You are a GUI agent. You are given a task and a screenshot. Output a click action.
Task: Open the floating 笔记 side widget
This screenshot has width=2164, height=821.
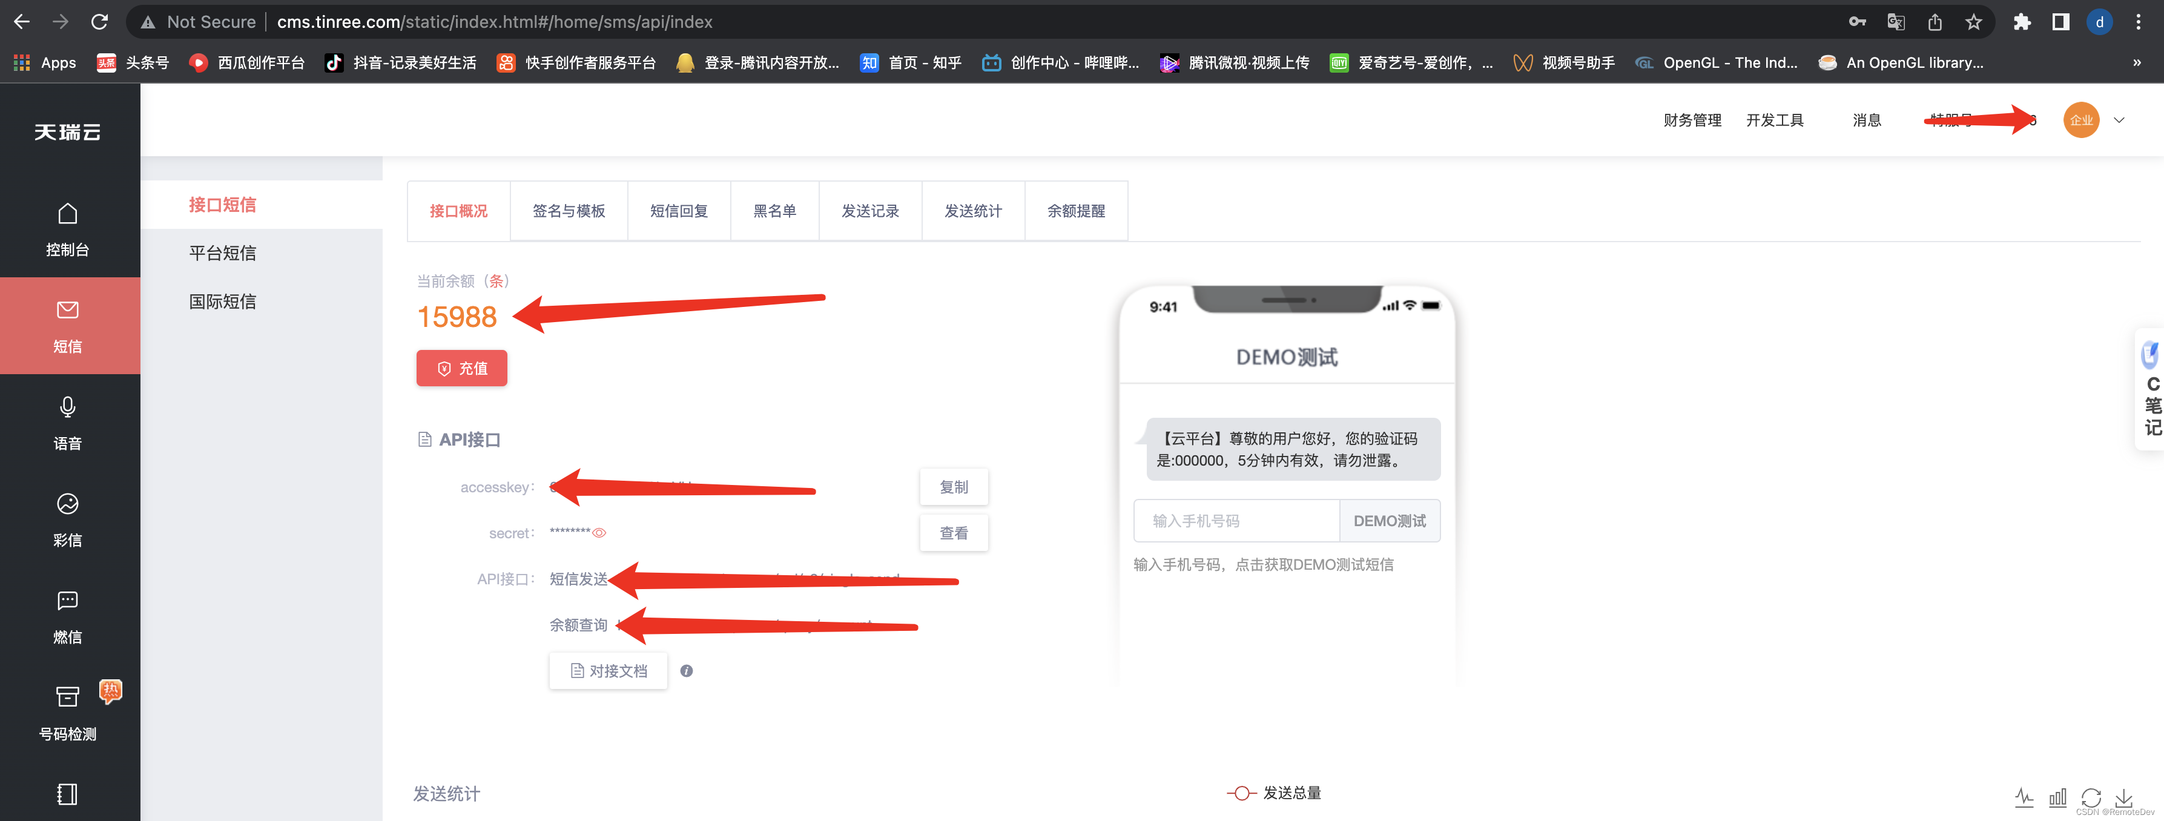click(x=2151, y=389)
